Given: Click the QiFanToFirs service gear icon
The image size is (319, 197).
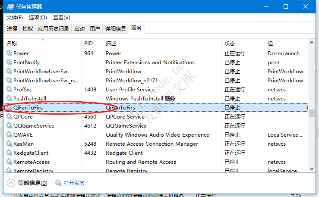Looking at the screenshot, I should [x=9, y=107].
